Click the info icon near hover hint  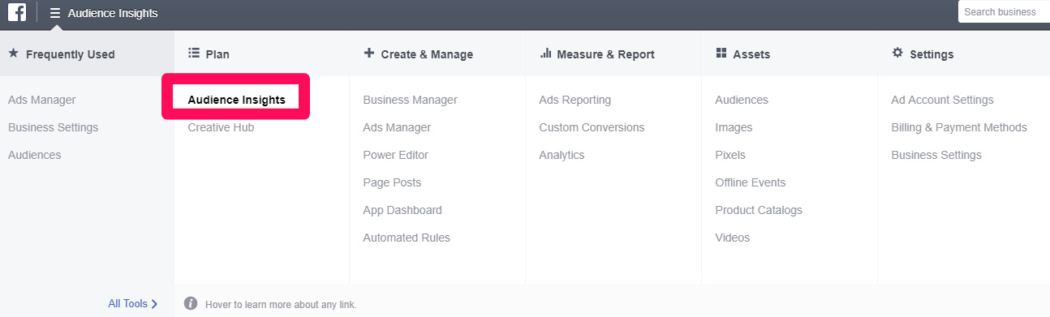coord(191,303)
